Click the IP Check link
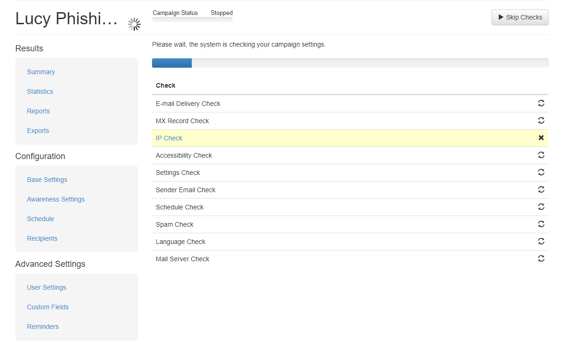This screenshot has width=566, height=341. click(x=169, y=138)
